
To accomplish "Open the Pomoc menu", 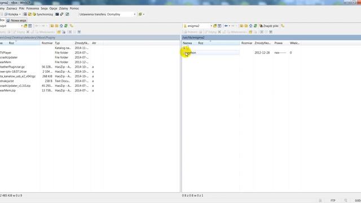I will tap(74, 8).
